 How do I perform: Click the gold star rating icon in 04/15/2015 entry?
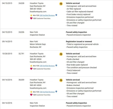click(31, 15)
